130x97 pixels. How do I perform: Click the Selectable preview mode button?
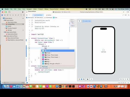82,79
